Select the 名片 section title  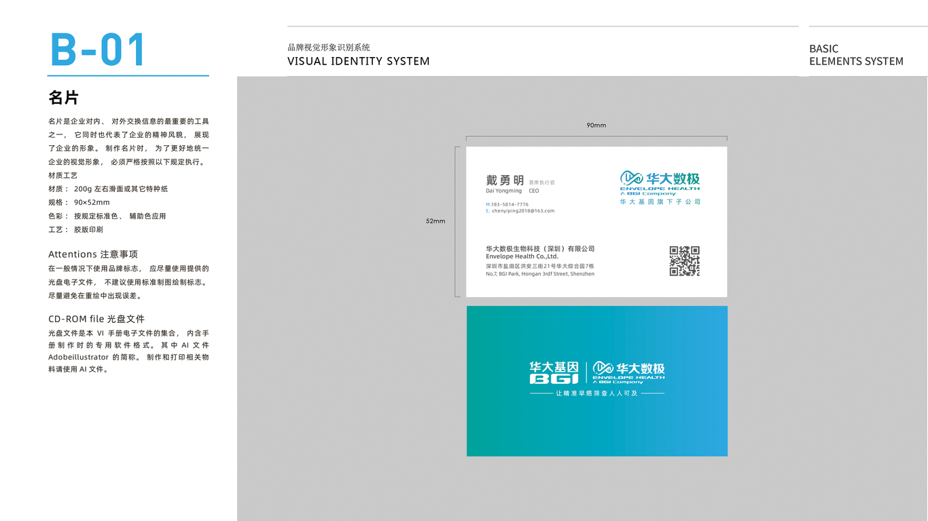63,98
